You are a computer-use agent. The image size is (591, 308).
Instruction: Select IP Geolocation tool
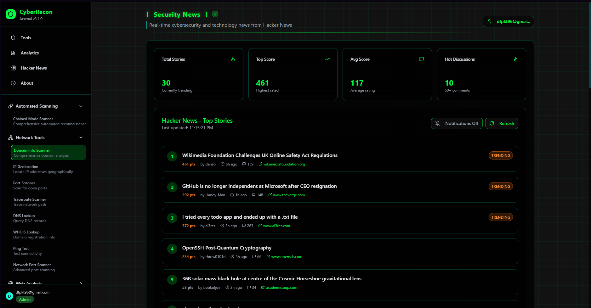click(x=48, y=169)
